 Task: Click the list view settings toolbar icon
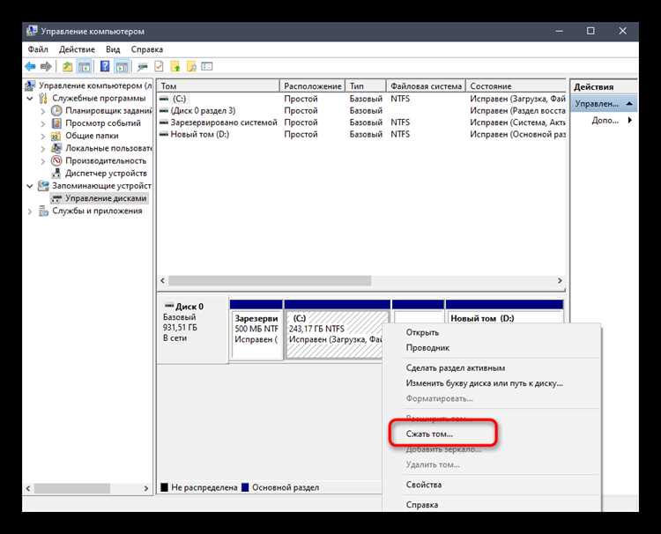(x=207, y=66)
